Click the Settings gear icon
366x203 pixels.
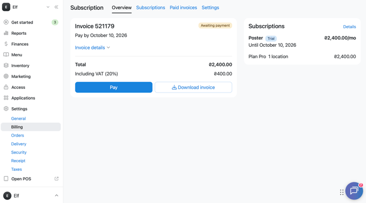click(6, 109)
